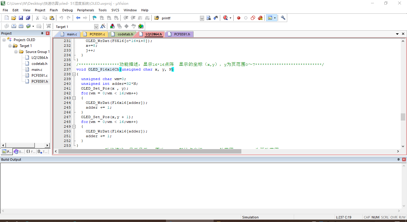The width and height of the screenshot is (407, 222).
Task: Switch to the PCF8591.c editor tab
Action: click(94, 34)
